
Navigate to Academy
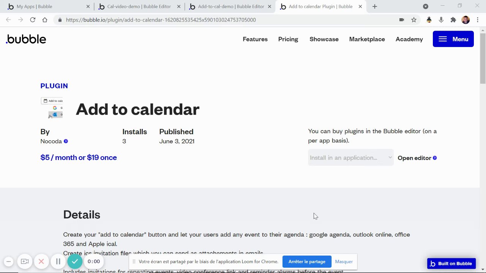[x=409, y=39]
